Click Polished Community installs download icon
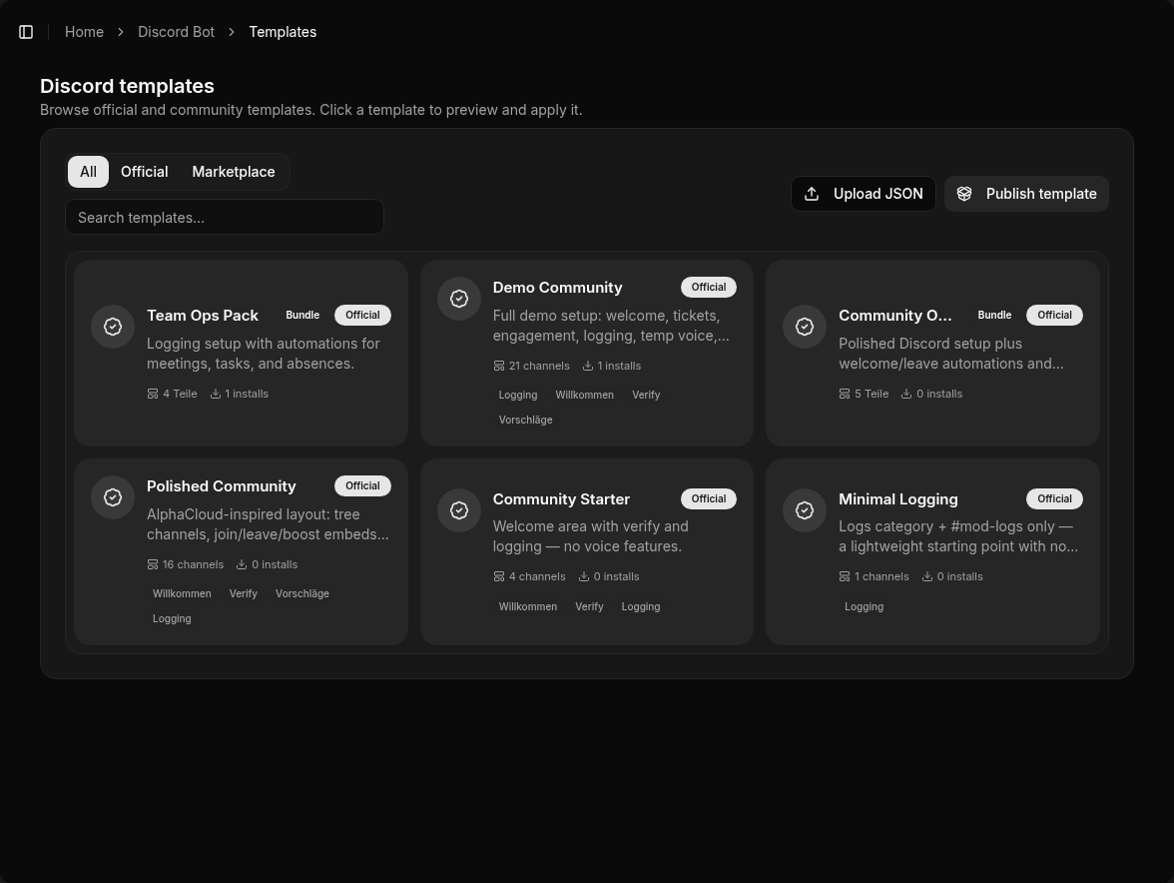The height and width of the screenshot is (883, 1174). coord(242,564)
